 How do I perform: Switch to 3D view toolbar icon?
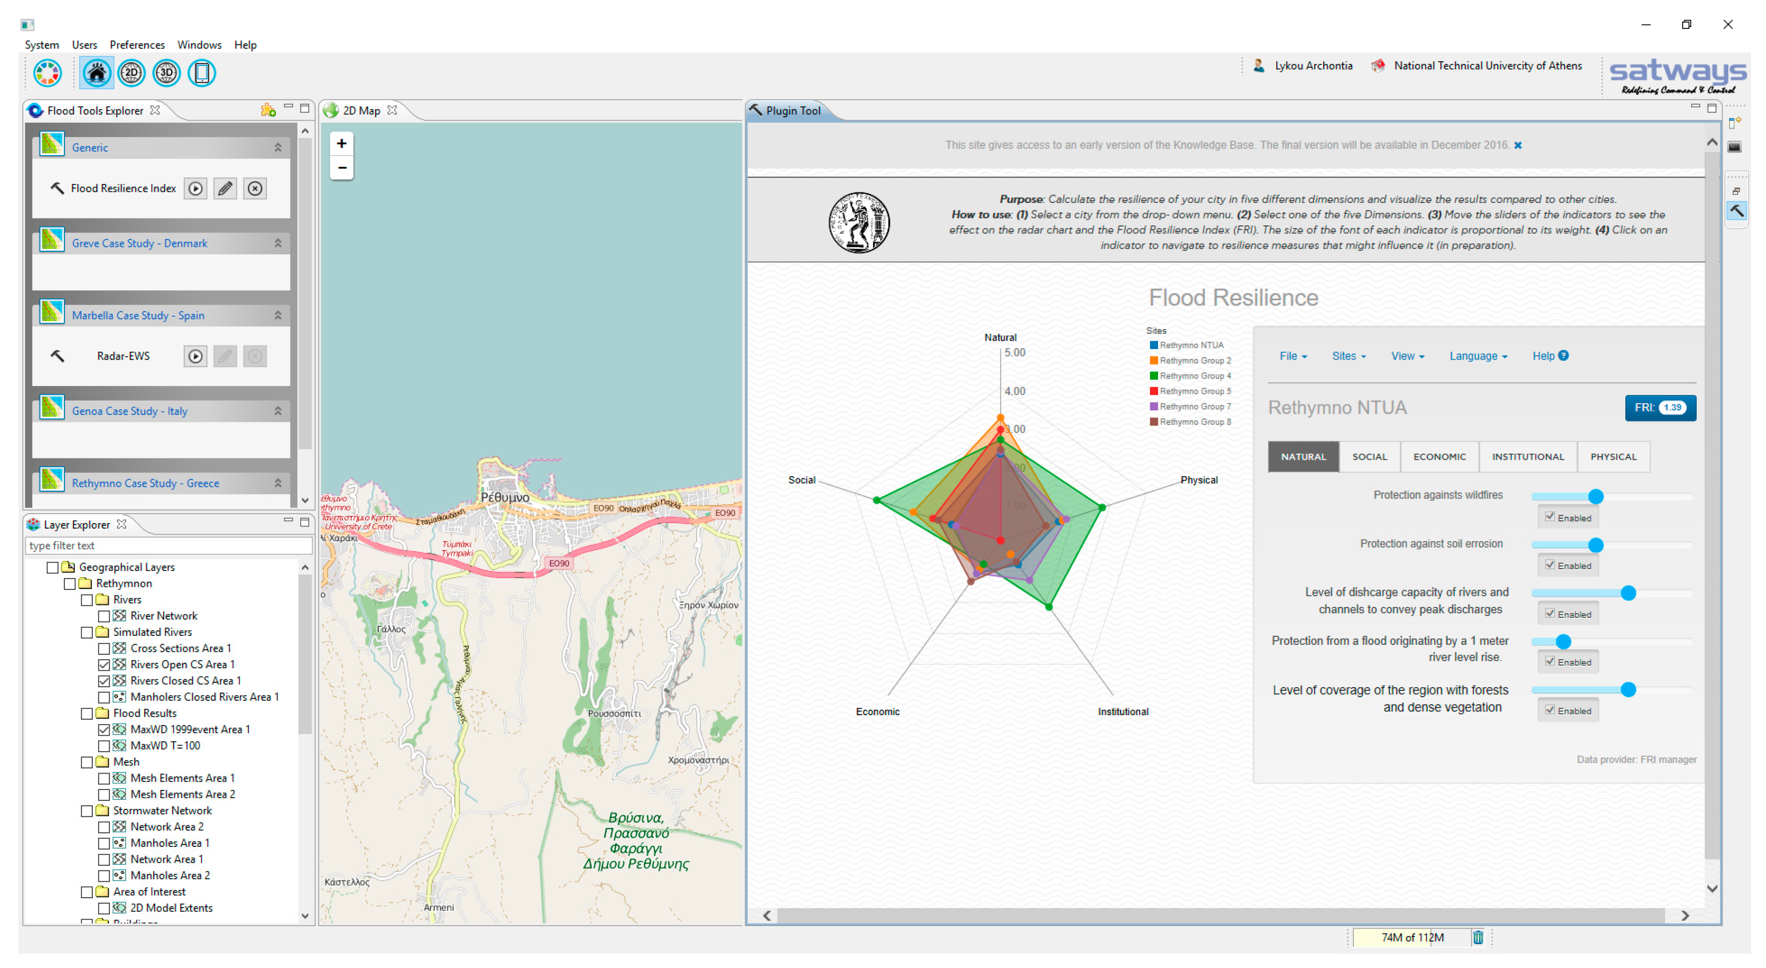point(167,73)
